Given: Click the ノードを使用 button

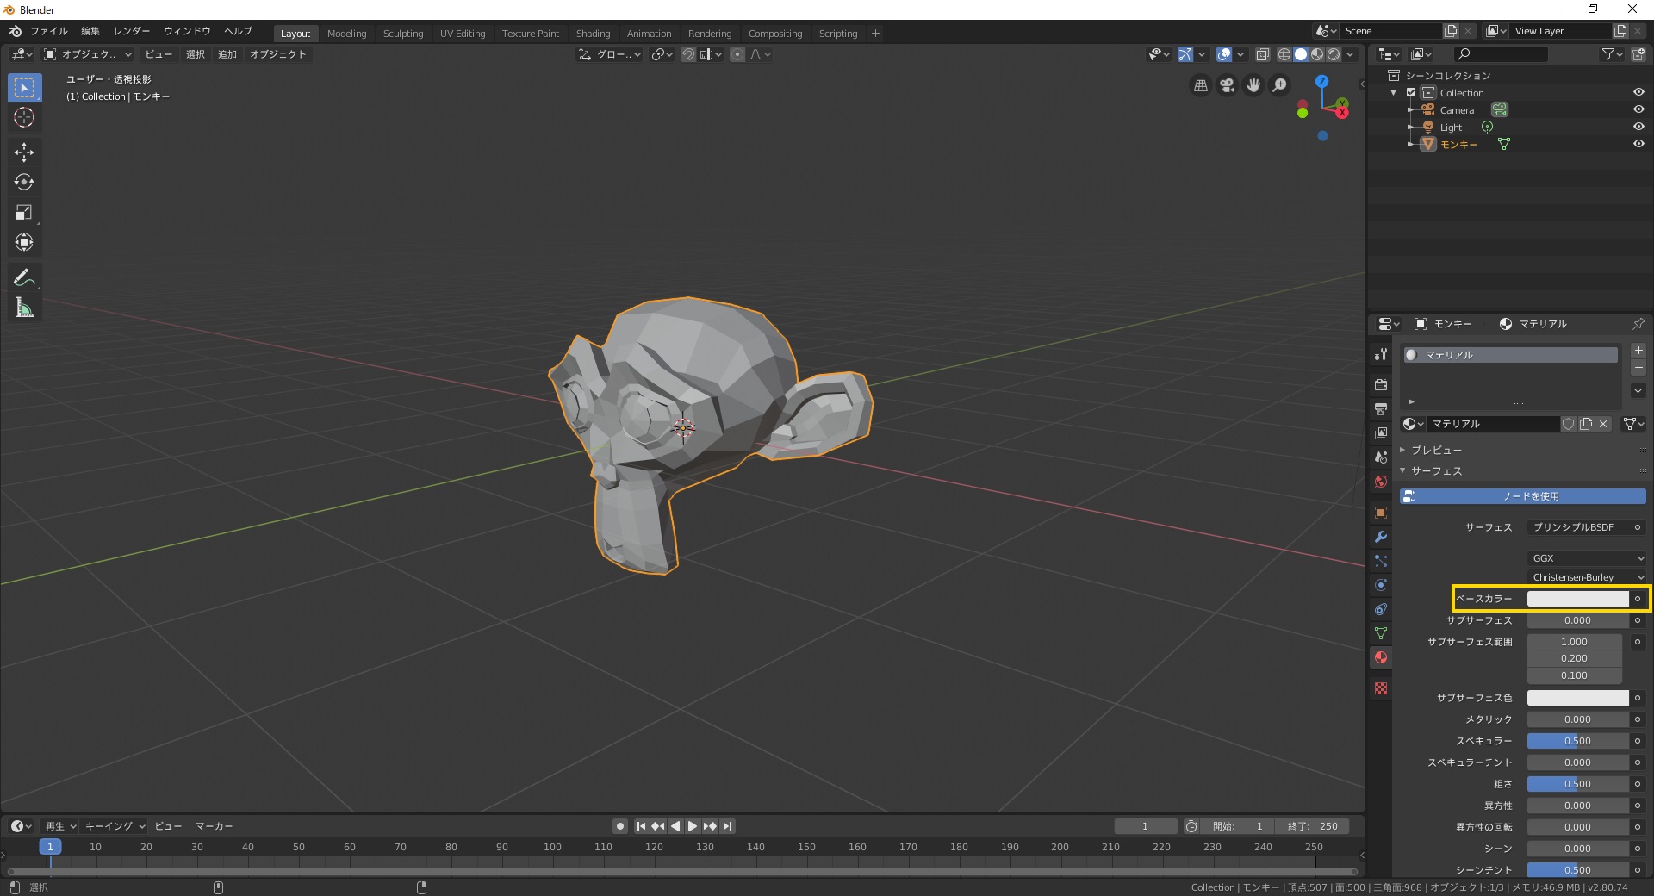Looking at the screenshot, I should (x=1522, y=496).
